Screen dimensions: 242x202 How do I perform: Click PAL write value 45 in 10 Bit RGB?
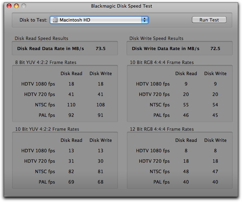click(215, 115)
